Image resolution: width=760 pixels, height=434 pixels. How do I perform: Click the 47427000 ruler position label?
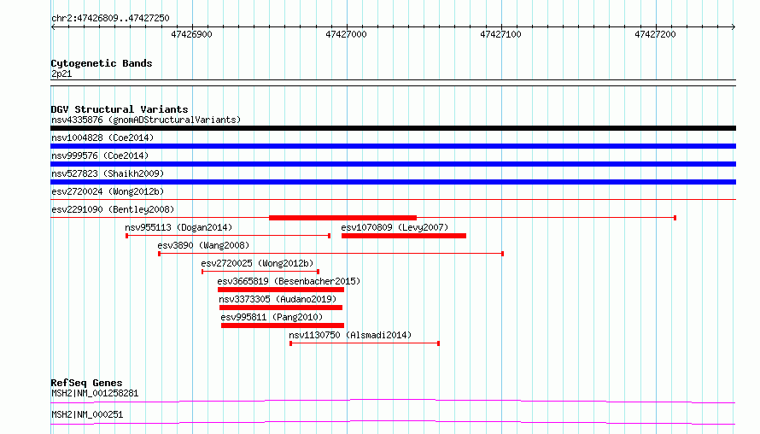click(346, 34)
